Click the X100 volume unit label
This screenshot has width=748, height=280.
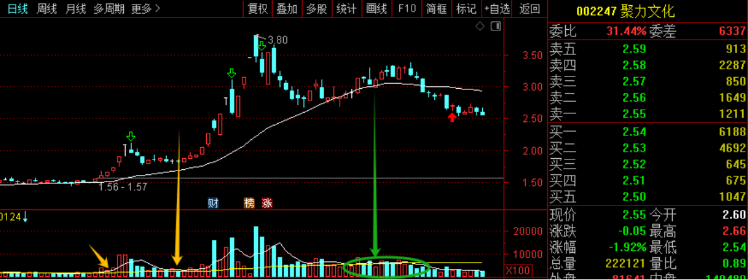pos(517,270)
